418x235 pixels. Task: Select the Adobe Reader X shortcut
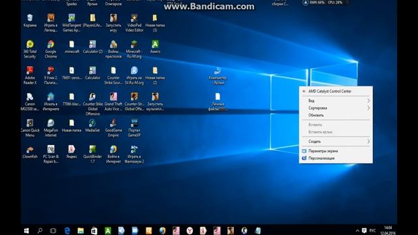click(x=30, y=76)
